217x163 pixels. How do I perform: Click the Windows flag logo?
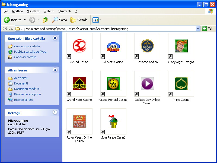(210, 11)
